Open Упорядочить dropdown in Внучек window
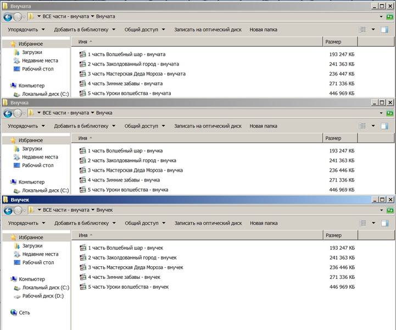 point(26,223)
